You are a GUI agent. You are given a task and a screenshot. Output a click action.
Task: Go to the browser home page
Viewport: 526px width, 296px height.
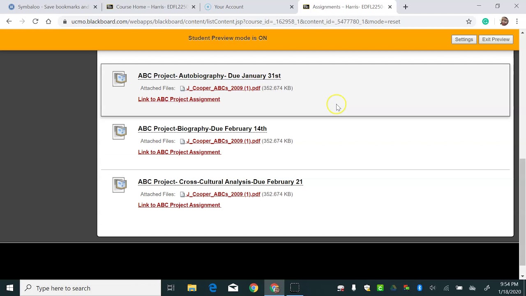pyautogui.click(x=48, y=21)
